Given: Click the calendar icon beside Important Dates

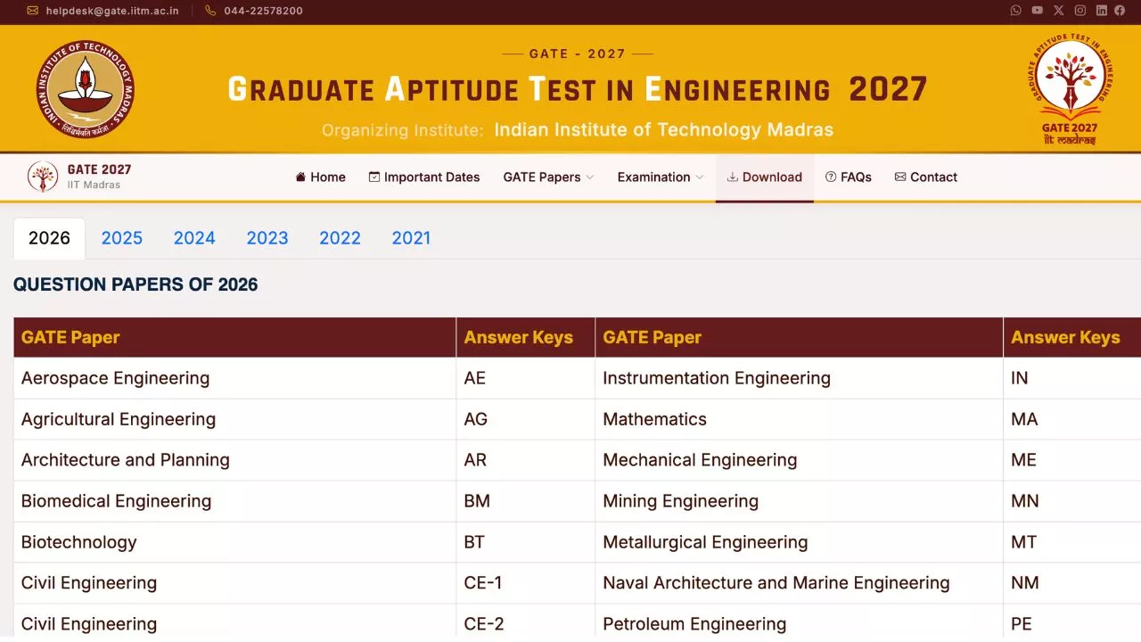Looking at the screenshot, I should 374,177.
